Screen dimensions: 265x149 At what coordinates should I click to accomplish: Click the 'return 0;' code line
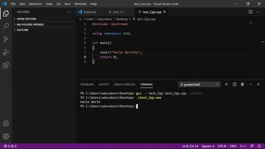(x=108, y=57)
